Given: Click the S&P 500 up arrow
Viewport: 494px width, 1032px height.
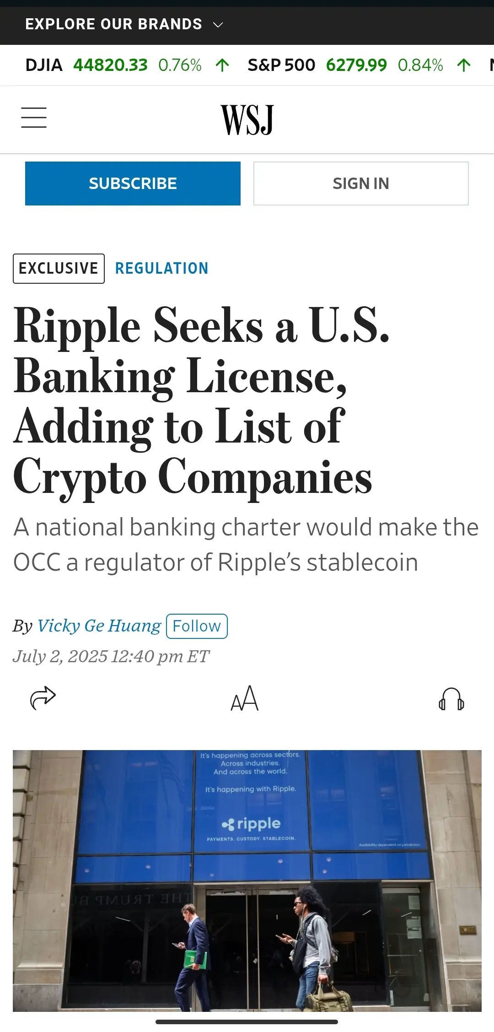Looking at the screenshot, I should pos(464,65).
